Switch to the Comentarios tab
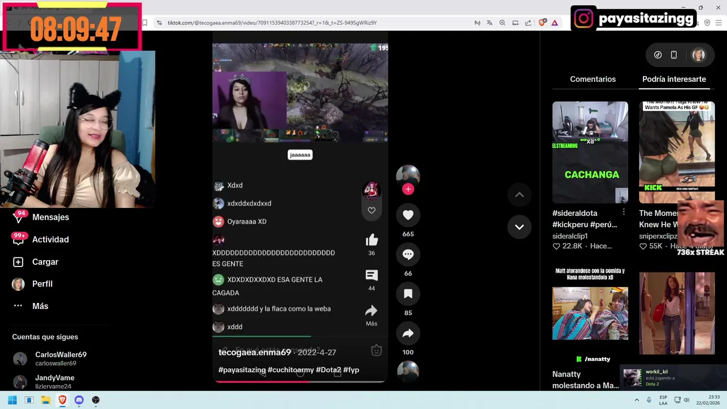This screenshot has width=727, height=409. [592, 79]
